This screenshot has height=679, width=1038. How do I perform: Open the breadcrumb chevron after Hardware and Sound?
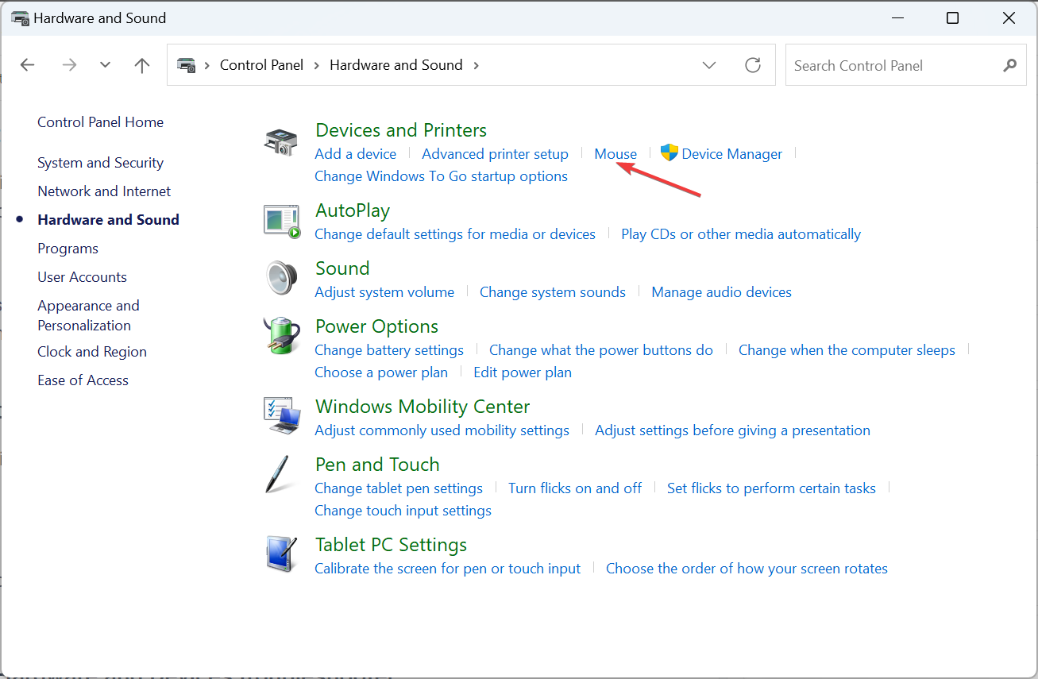(x=475, y=65)
